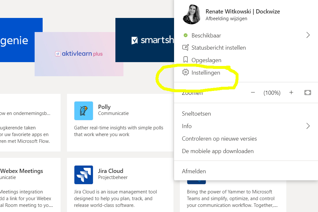Click the Polly parrot app icon
Viewport: 318px width, 212px height.
click(x=84, y=111)
